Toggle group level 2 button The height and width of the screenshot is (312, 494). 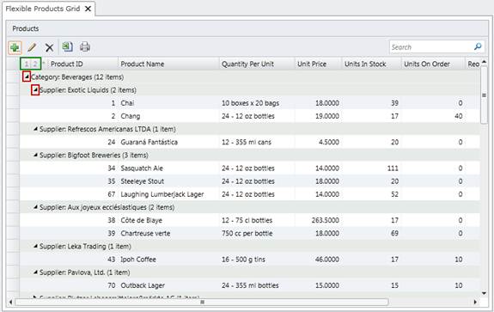coord(35,64)
